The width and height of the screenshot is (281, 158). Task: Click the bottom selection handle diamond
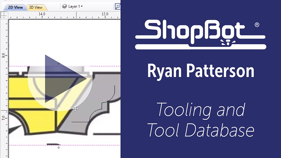pyautogui.click(x=59, y=147)
